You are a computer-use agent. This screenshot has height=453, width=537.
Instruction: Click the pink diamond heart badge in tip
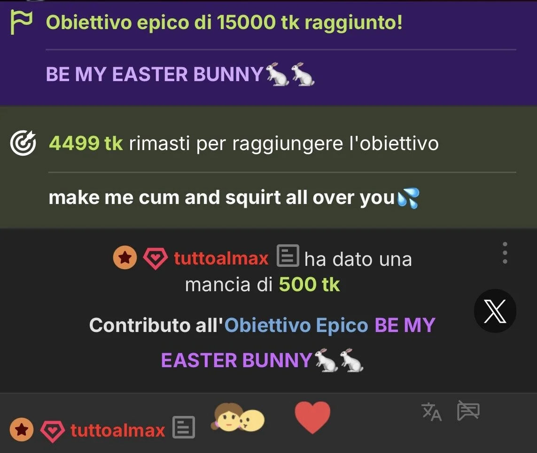(155, 258)
